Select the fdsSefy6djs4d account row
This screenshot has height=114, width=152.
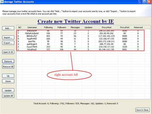(80, 33)
